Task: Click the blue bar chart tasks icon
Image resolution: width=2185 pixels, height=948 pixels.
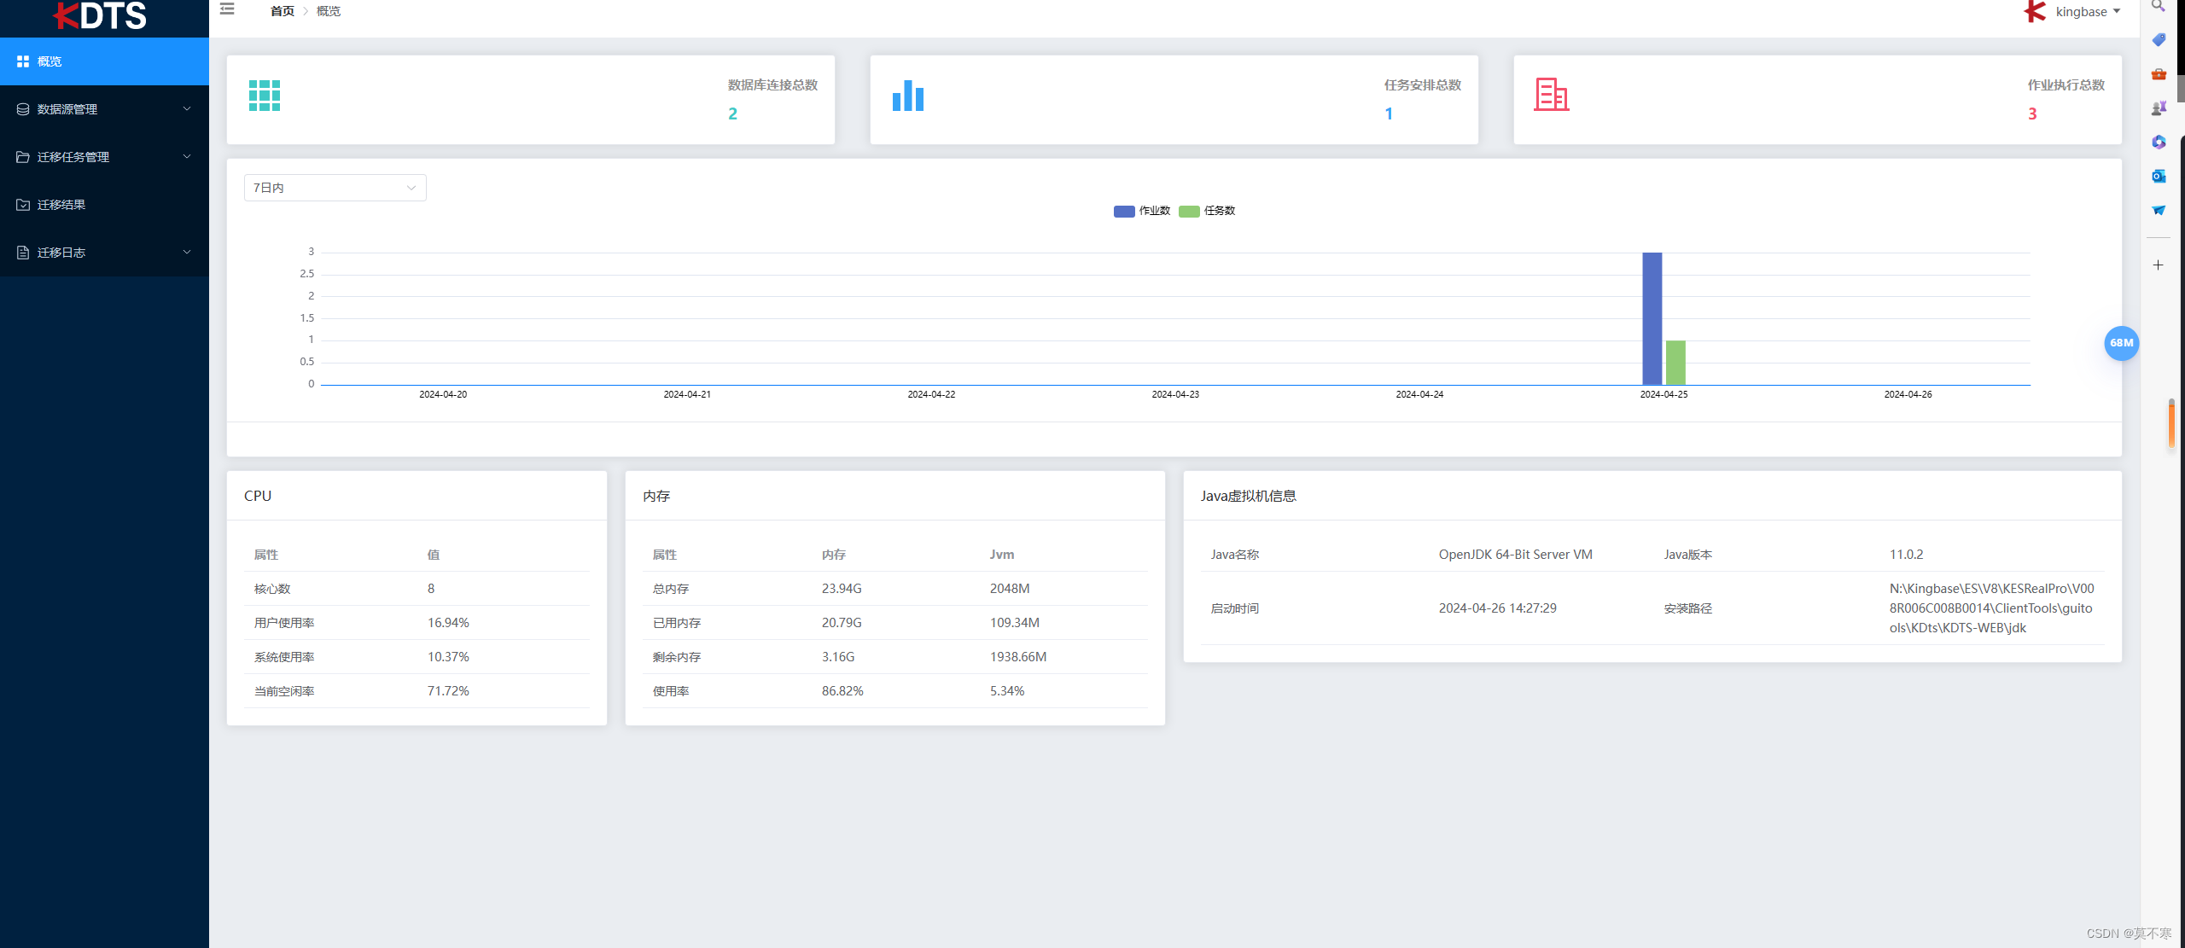Action: 908,96
